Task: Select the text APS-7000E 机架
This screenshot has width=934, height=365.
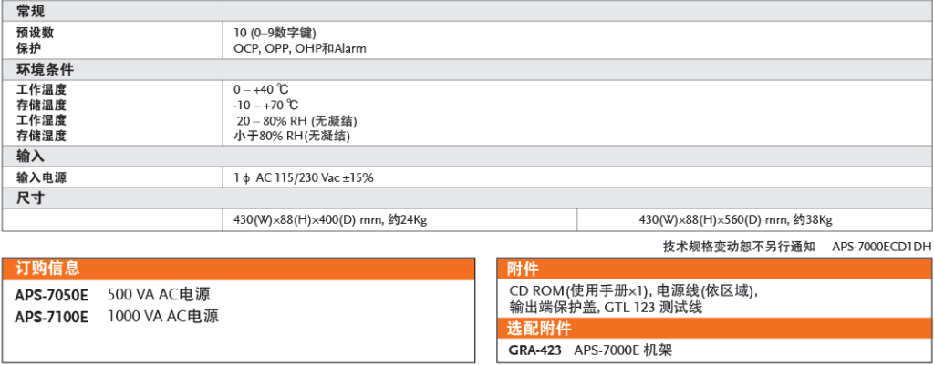Action: [623, 350]
